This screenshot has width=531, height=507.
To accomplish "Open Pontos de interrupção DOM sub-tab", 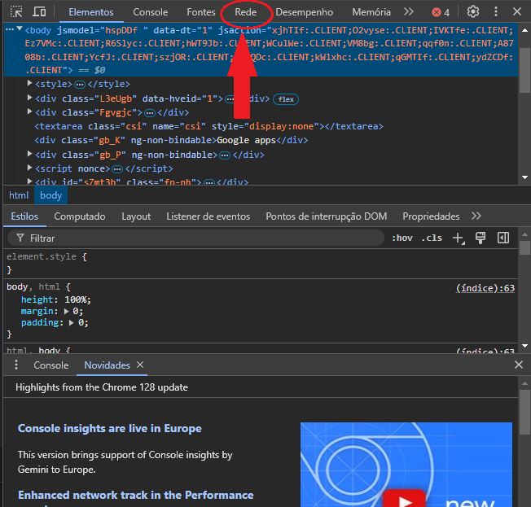I will (326, 216).
